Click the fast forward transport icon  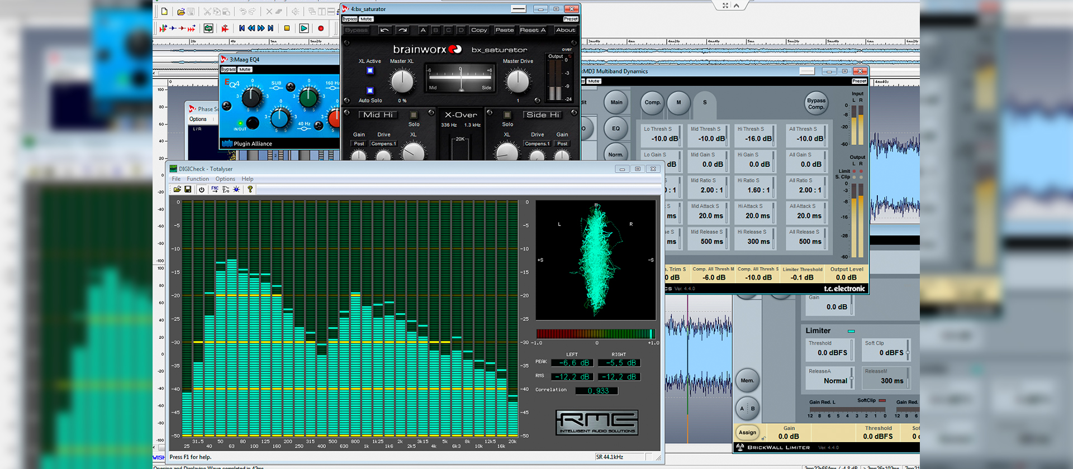[x=261, y=28]
